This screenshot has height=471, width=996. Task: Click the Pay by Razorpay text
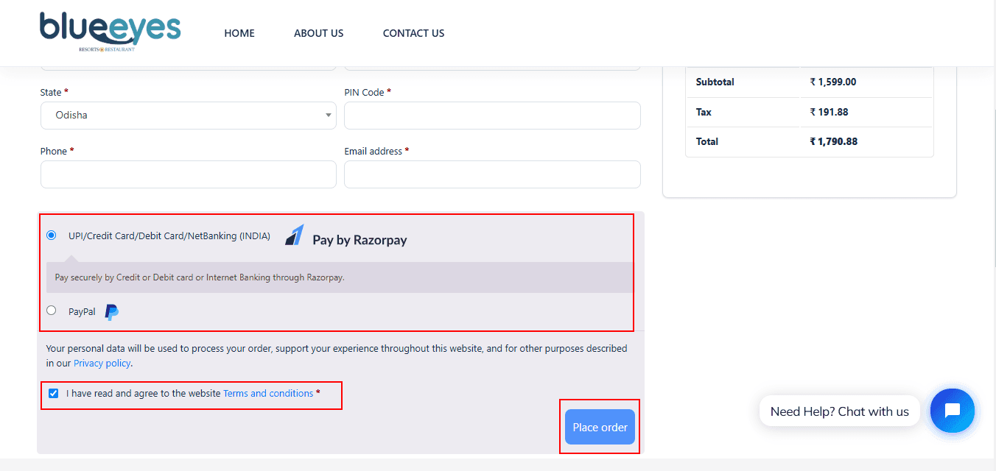360,240
